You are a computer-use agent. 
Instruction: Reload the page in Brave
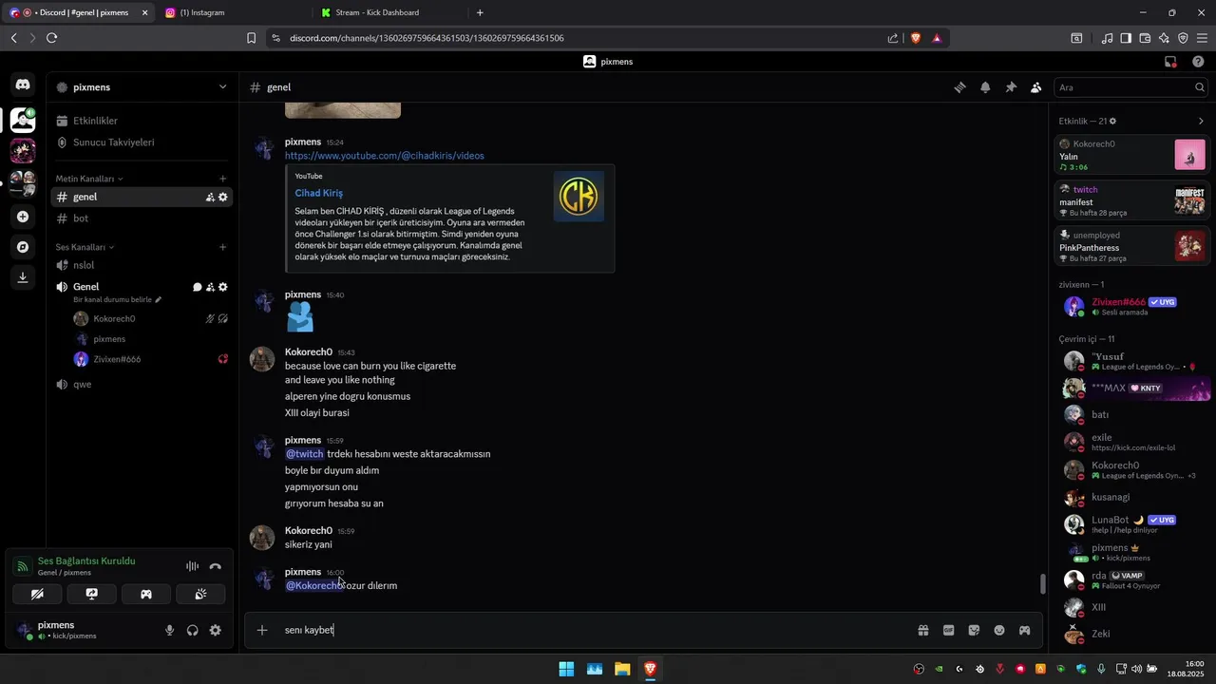tap(51, 38)
